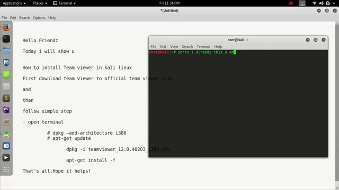Launch Android Studio from the dock
This screenshot has width=339, height=190.
[x=6, y=134]
